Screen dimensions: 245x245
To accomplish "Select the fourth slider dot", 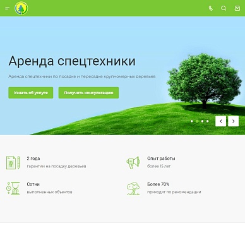I will (x=208, y=121).
